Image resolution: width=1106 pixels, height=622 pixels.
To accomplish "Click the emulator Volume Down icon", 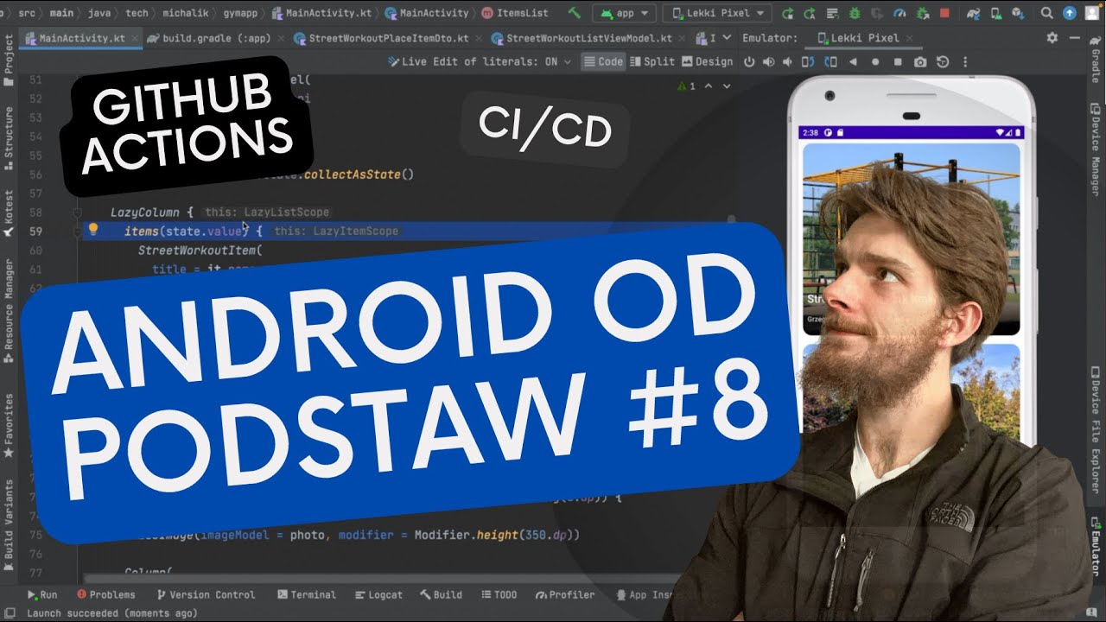I will (x=787, y=62).
